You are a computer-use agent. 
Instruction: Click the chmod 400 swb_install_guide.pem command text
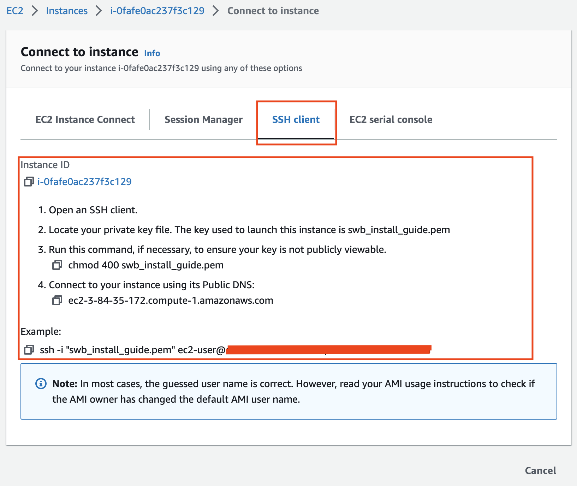click(x=146, y=265)
